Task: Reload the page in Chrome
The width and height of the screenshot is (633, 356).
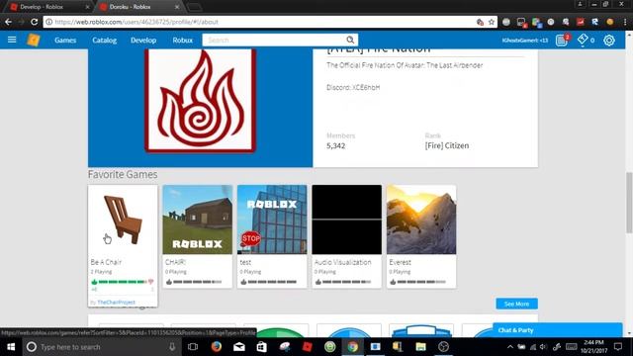Action: [x=35, y=22]
